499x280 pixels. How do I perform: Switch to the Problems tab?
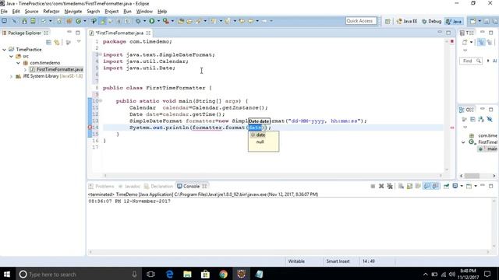pyautogui.click(x=101, y=187)
